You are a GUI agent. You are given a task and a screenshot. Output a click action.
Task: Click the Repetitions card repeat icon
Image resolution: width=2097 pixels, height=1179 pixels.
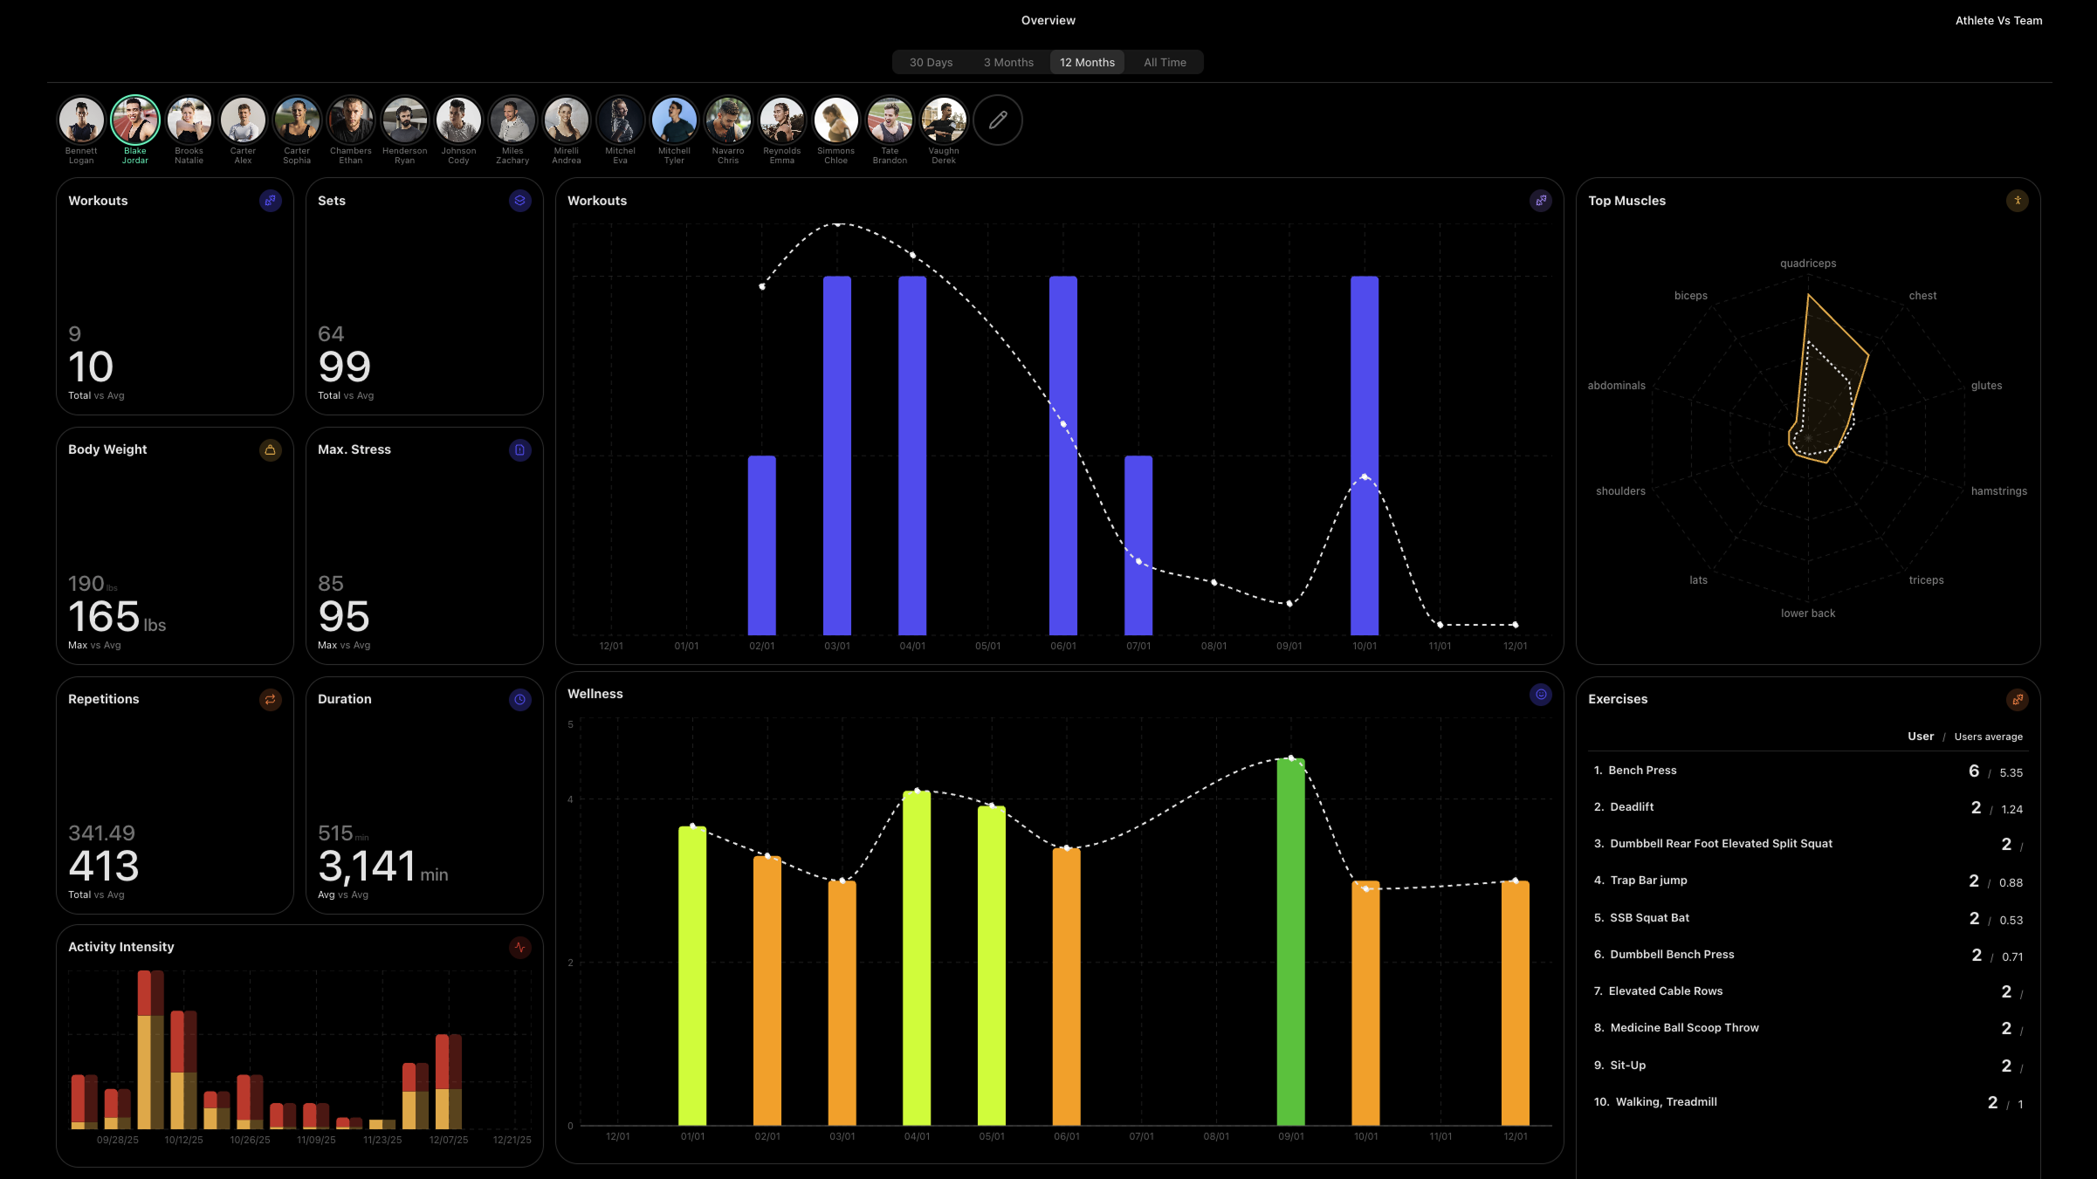point(270,700)
